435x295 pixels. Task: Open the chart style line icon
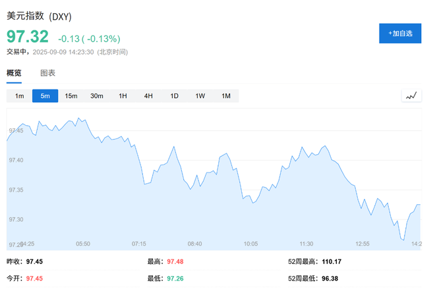(x=411, y=96)
